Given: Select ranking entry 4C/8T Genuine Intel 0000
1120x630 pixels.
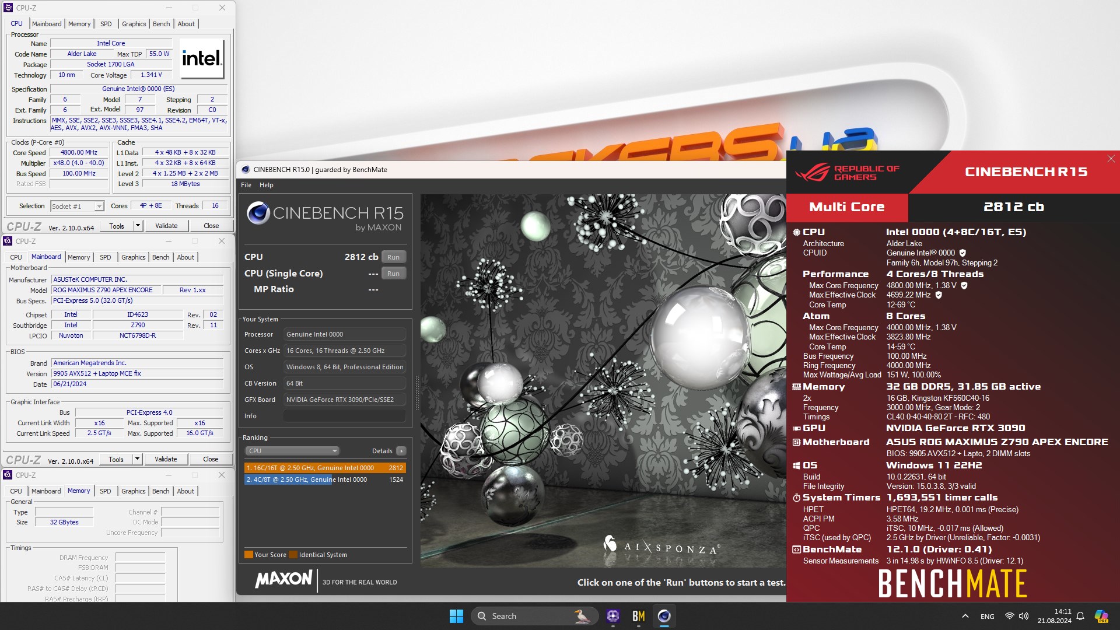Looking at the screenshot, I should coord(324,480).
